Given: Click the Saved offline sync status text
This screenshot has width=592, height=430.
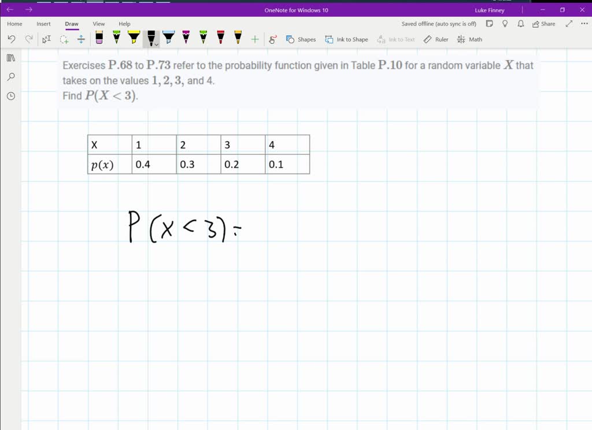Looking at the screenshot, I should [x=438, y=24].
